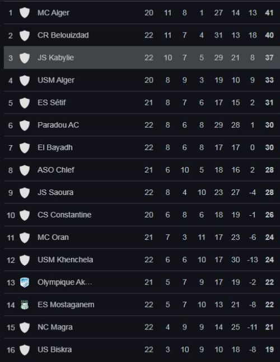Select the ASO Chlef team name

point(56,170)
